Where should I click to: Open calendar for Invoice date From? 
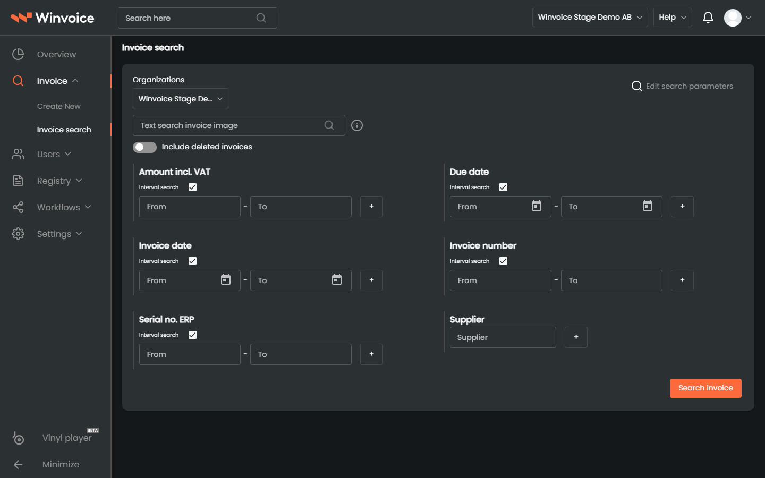click(226, 280)
